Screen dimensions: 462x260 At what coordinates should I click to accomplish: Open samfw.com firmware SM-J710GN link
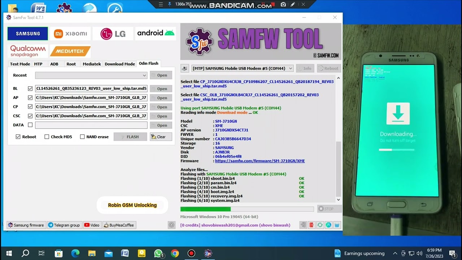click(260, 161)
